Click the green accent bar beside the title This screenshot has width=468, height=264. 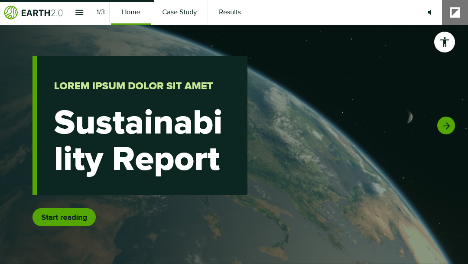[35, 125]
